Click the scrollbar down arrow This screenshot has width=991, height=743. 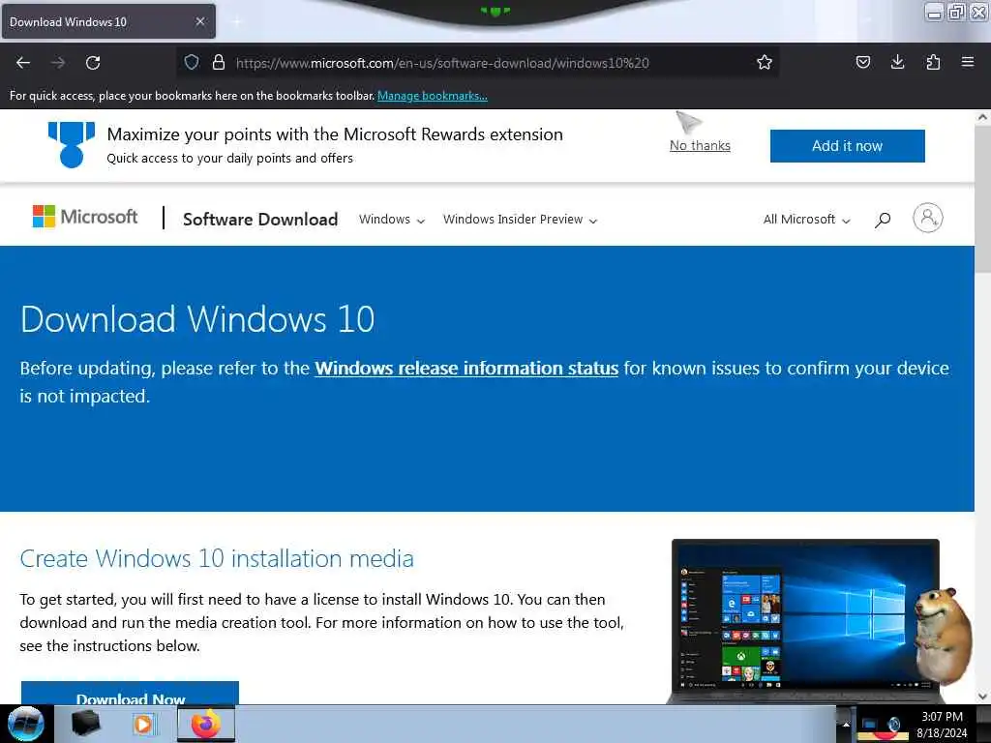[982, 697]
